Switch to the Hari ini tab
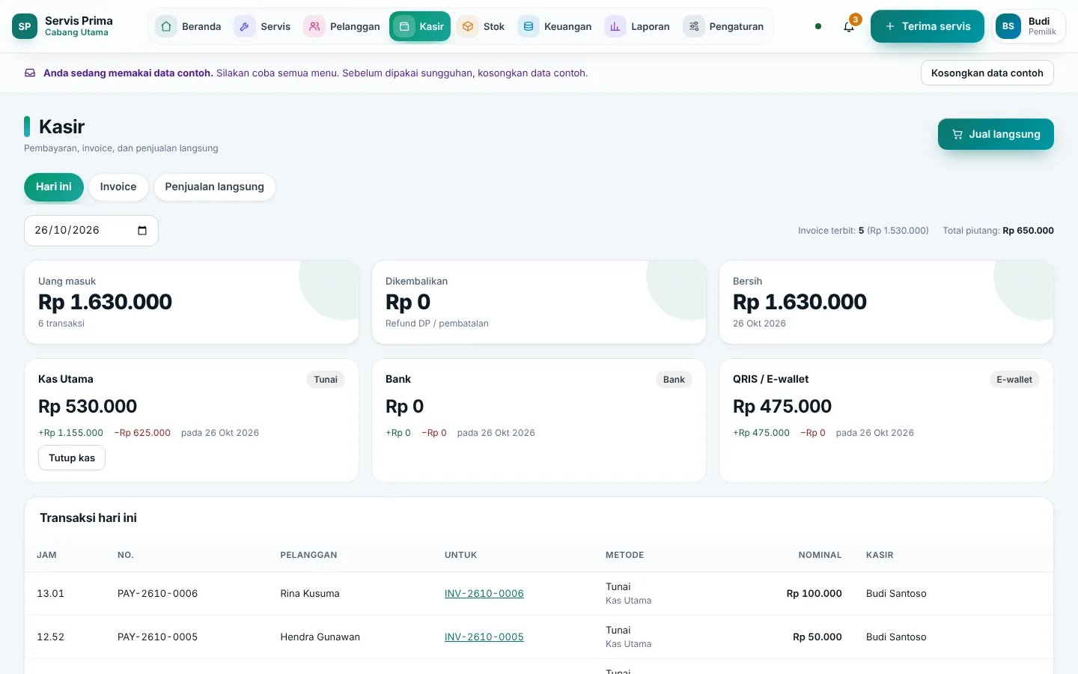The height and width of the screenshot is (674, 1078). (x=54, y=187)
